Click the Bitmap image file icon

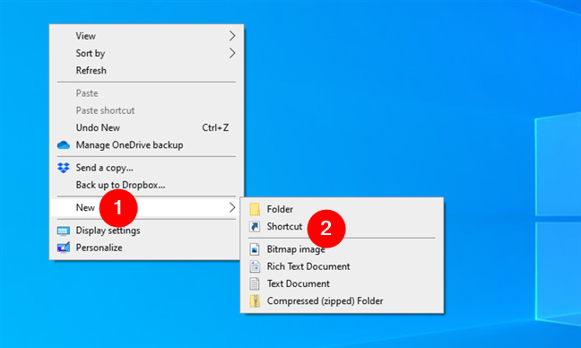point(255,249)
